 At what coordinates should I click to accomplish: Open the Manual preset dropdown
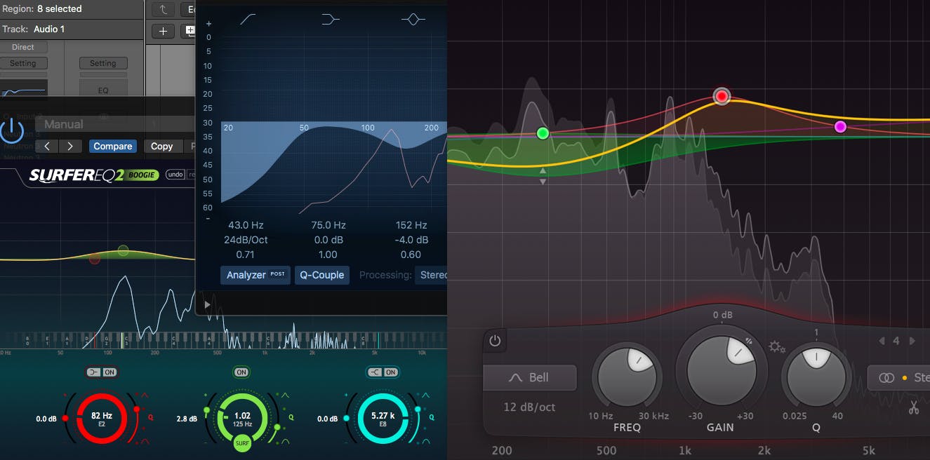(x=114, y=124)
